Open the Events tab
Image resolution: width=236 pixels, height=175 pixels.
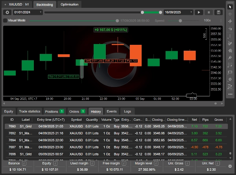tap(112, 112)
